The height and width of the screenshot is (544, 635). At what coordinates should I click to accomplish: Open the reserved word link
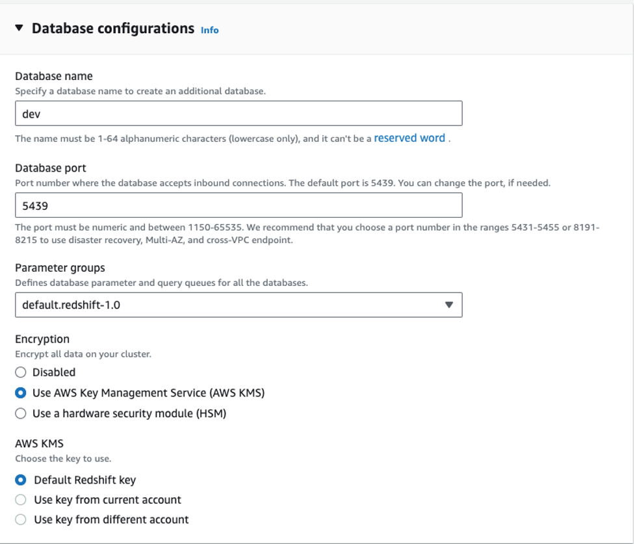(409, 138)
